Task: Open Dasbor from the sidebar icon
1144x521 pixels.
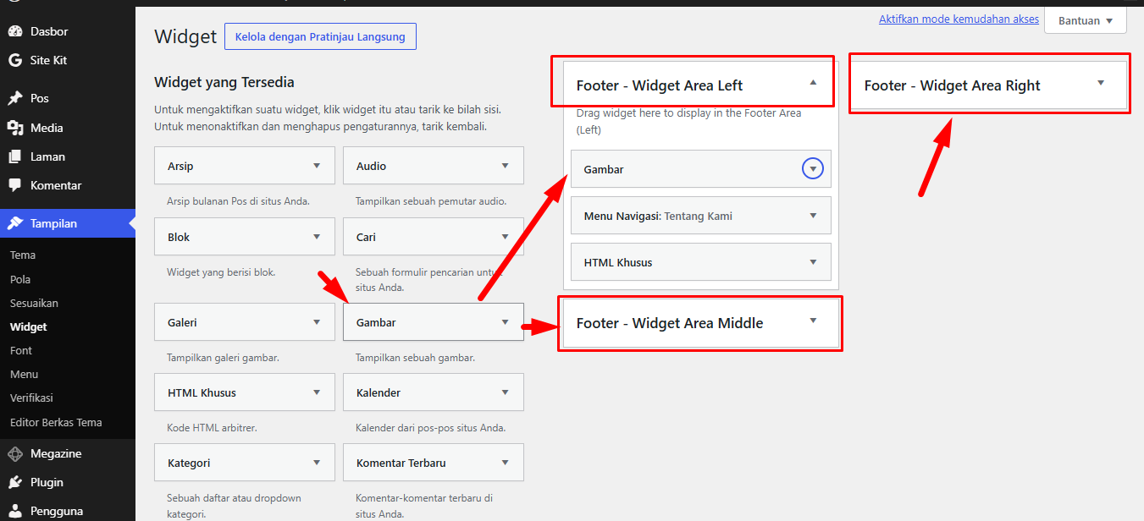Action: point(15,31)
